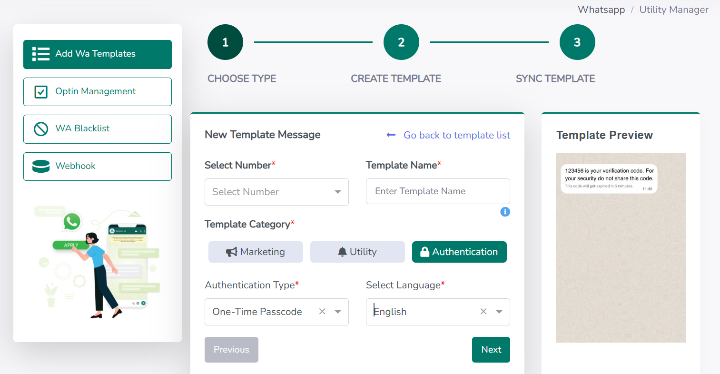Click the lock icon on the Authentication button
The height and width of the screenshot is (374, 720).
424,252
